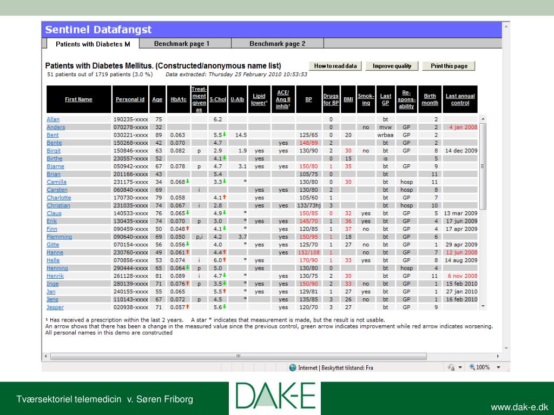Click the horizontal scrollbar thumb
The height and width of the screenshot is (415, 554).
coord(238,357)
